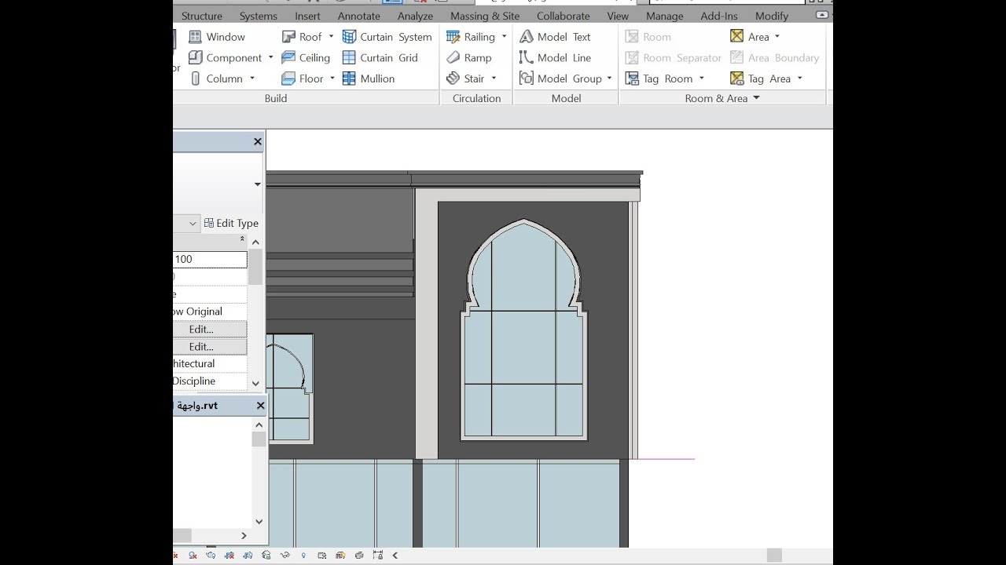
Task: Expand the Model Group dropdown arrow
Action: pyautogui.click(x=609, y=78)
